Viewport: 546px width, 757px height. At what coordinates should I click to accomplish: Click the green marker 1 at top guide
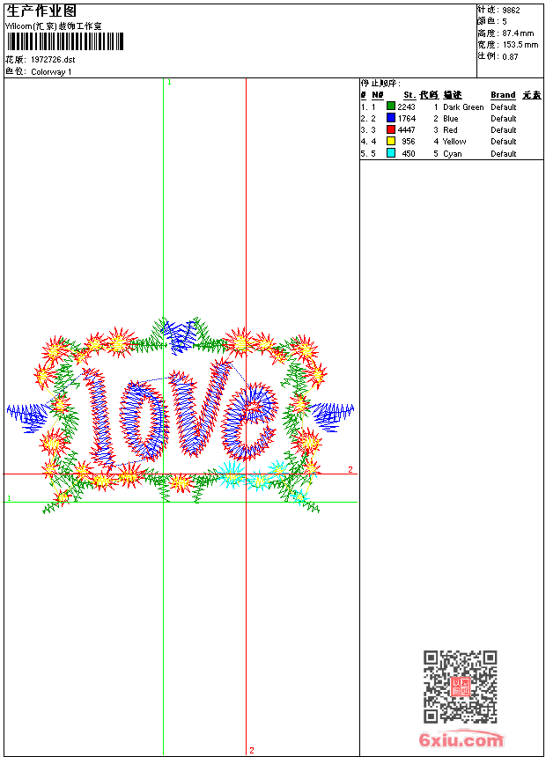pos(169,82)
